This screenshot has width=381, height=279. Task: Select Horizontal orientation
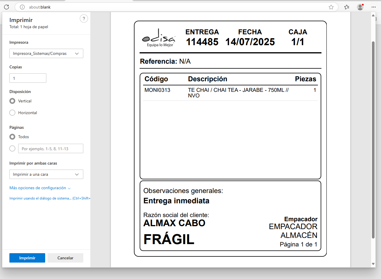coord(12,113)
